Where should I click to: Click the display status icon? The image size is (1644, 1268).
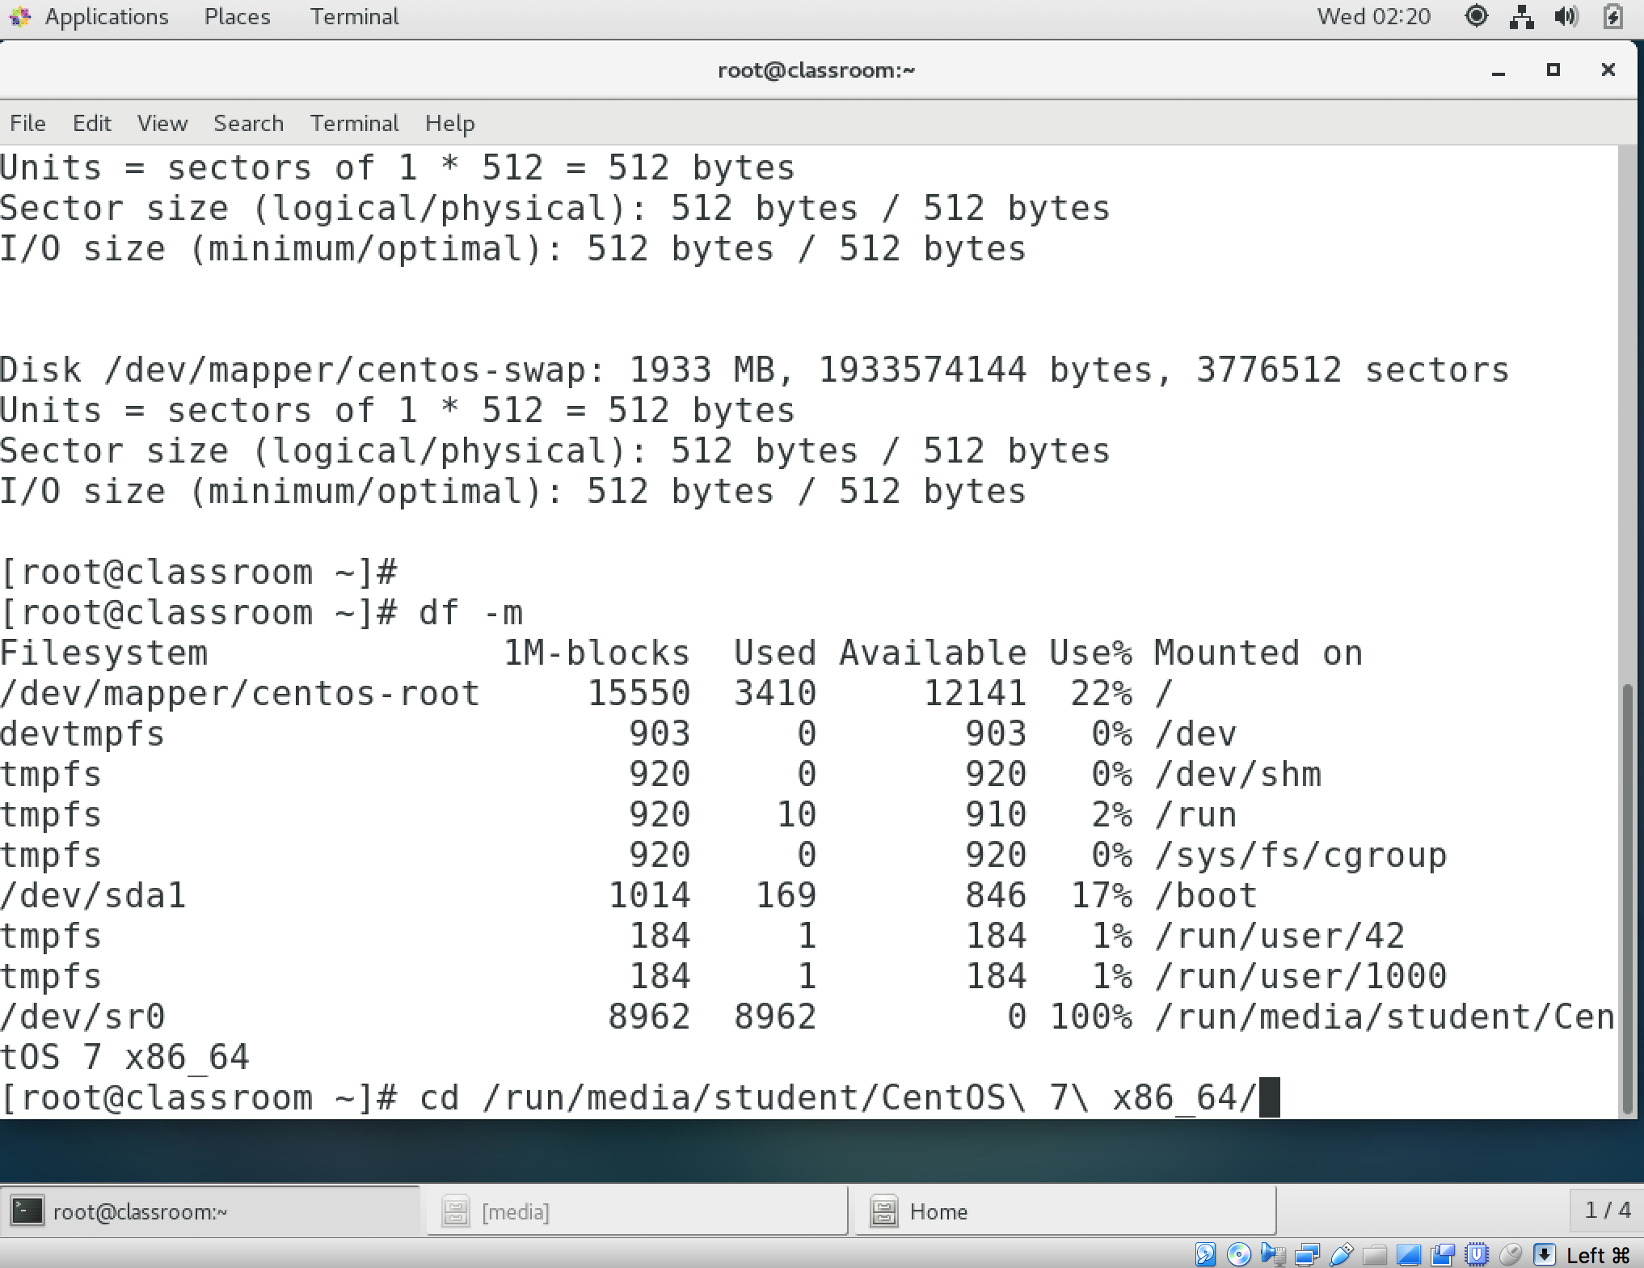pyautogui.click(x=1409, y=1254)
